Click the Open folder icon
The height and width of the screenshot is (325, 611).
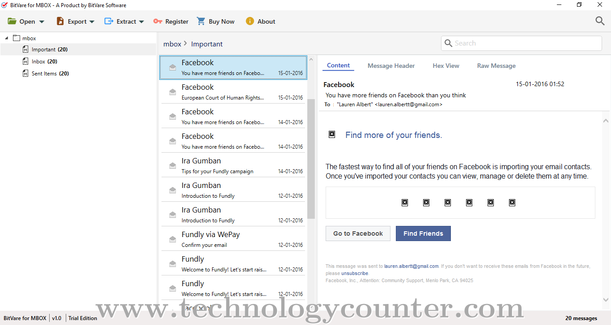(x=12, y=21)
